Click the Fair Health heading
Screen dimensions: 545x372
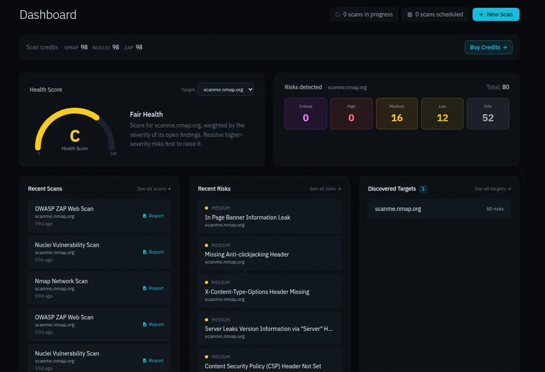[x=146, y=114]
